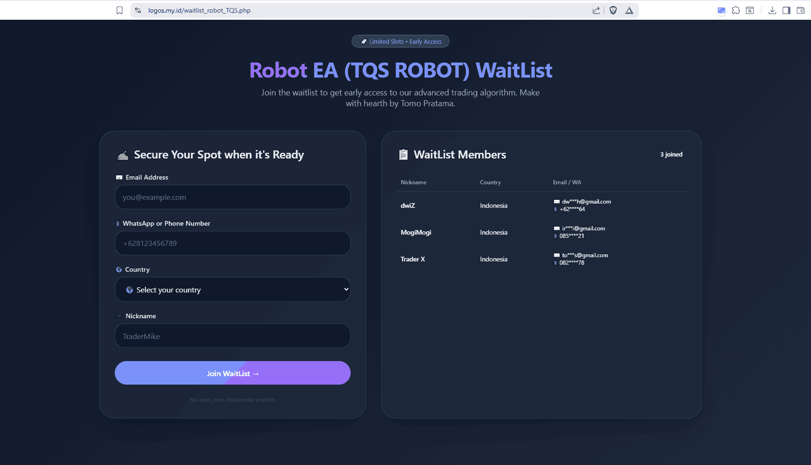Focus the Email Address input field
The width and height of the screenshot is (811, 465).
[x=233, y=197]
